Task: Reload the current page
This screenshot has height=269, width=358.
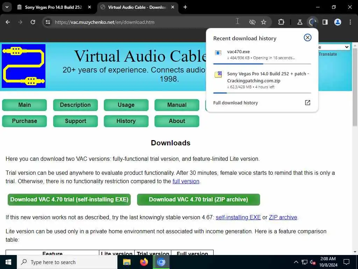Action: coord(33,22)
